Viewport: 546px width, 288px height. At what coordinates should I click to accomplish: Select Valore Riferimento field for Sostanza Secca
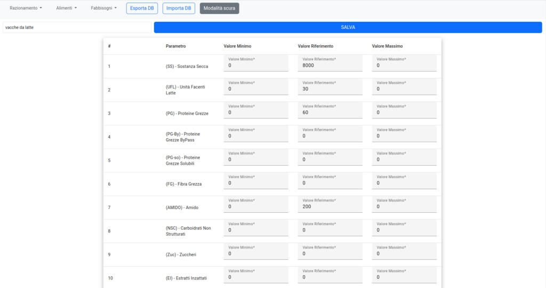point(330,66)
